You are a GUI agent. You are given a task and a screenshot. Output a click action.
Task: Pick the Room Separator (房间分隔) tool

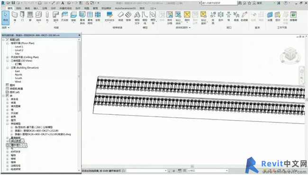tap(170, 18)
